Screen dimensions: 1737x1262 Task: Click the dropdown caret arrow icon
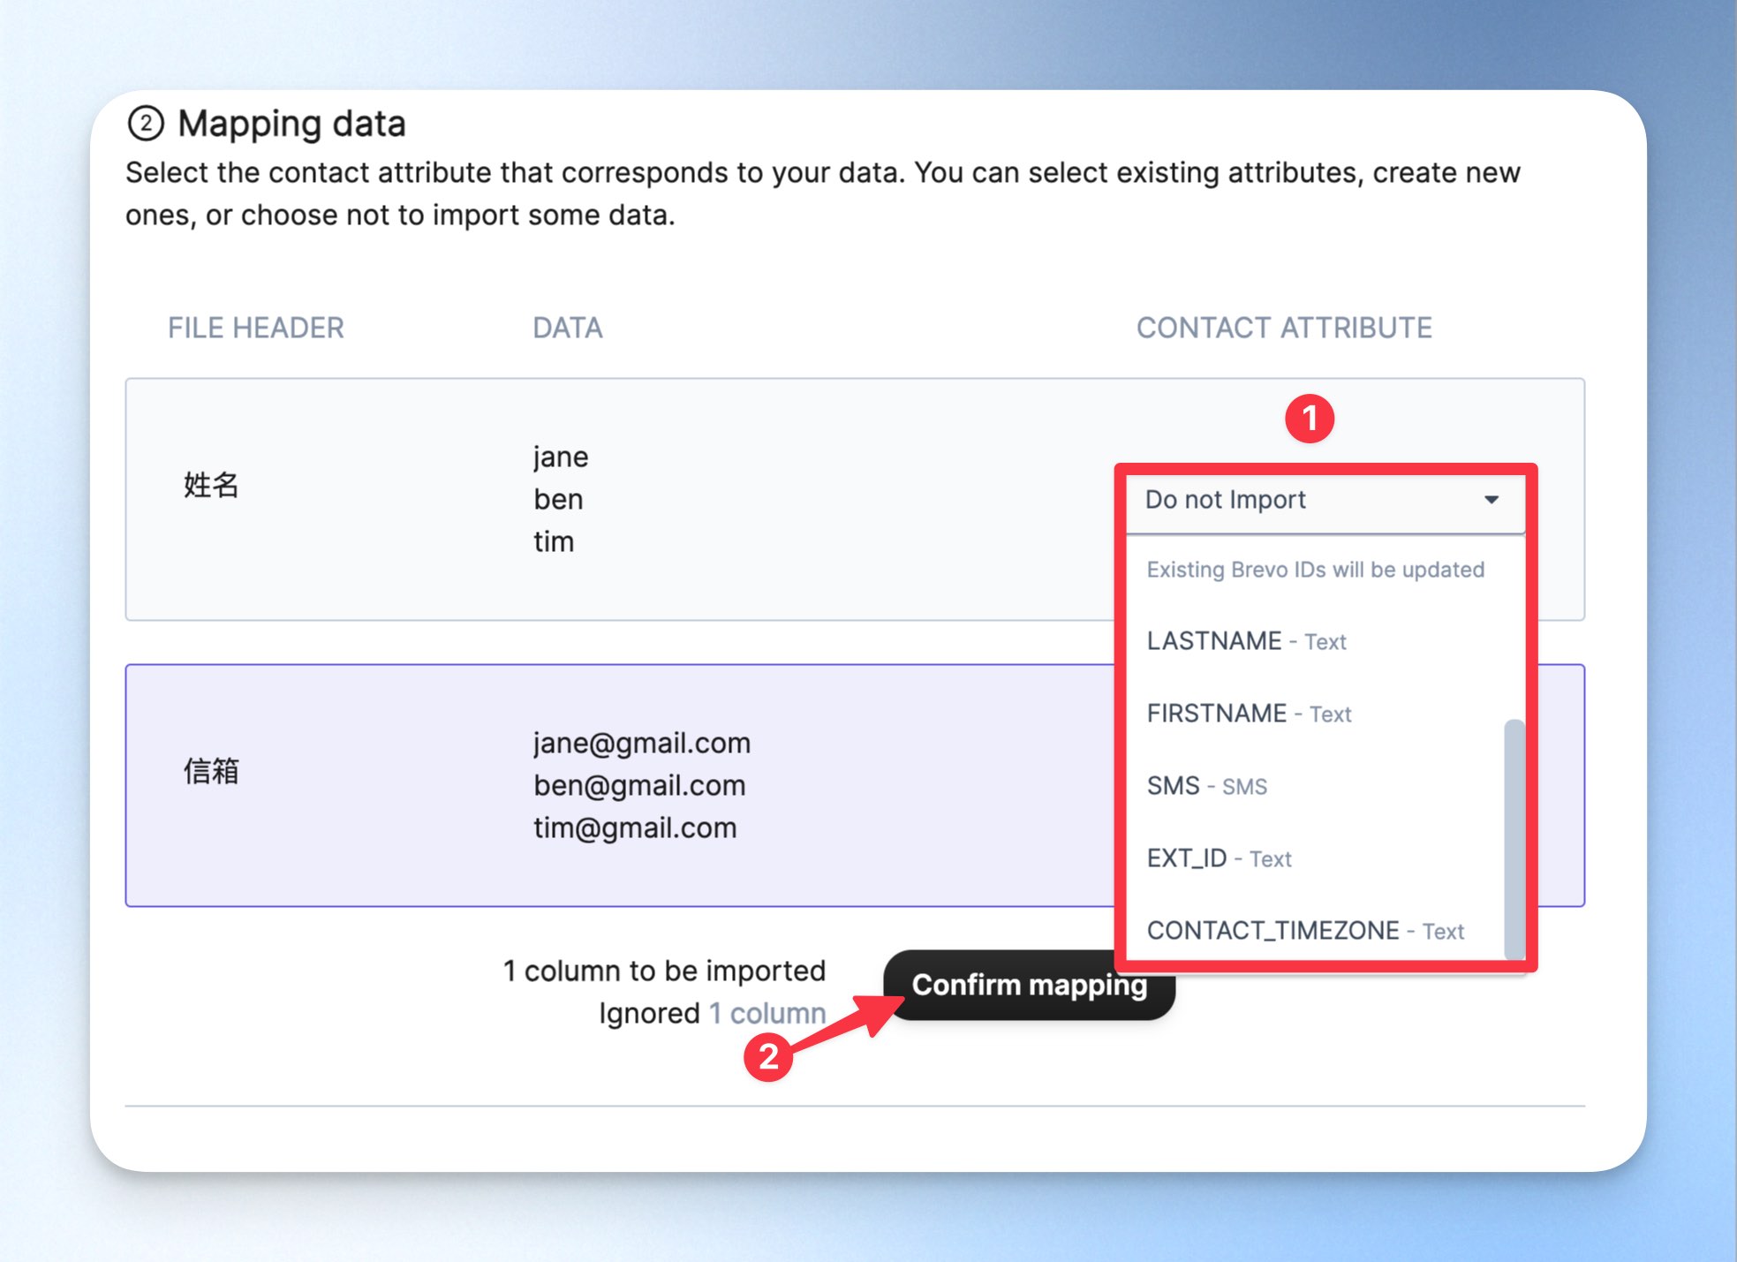[1492, 500]
